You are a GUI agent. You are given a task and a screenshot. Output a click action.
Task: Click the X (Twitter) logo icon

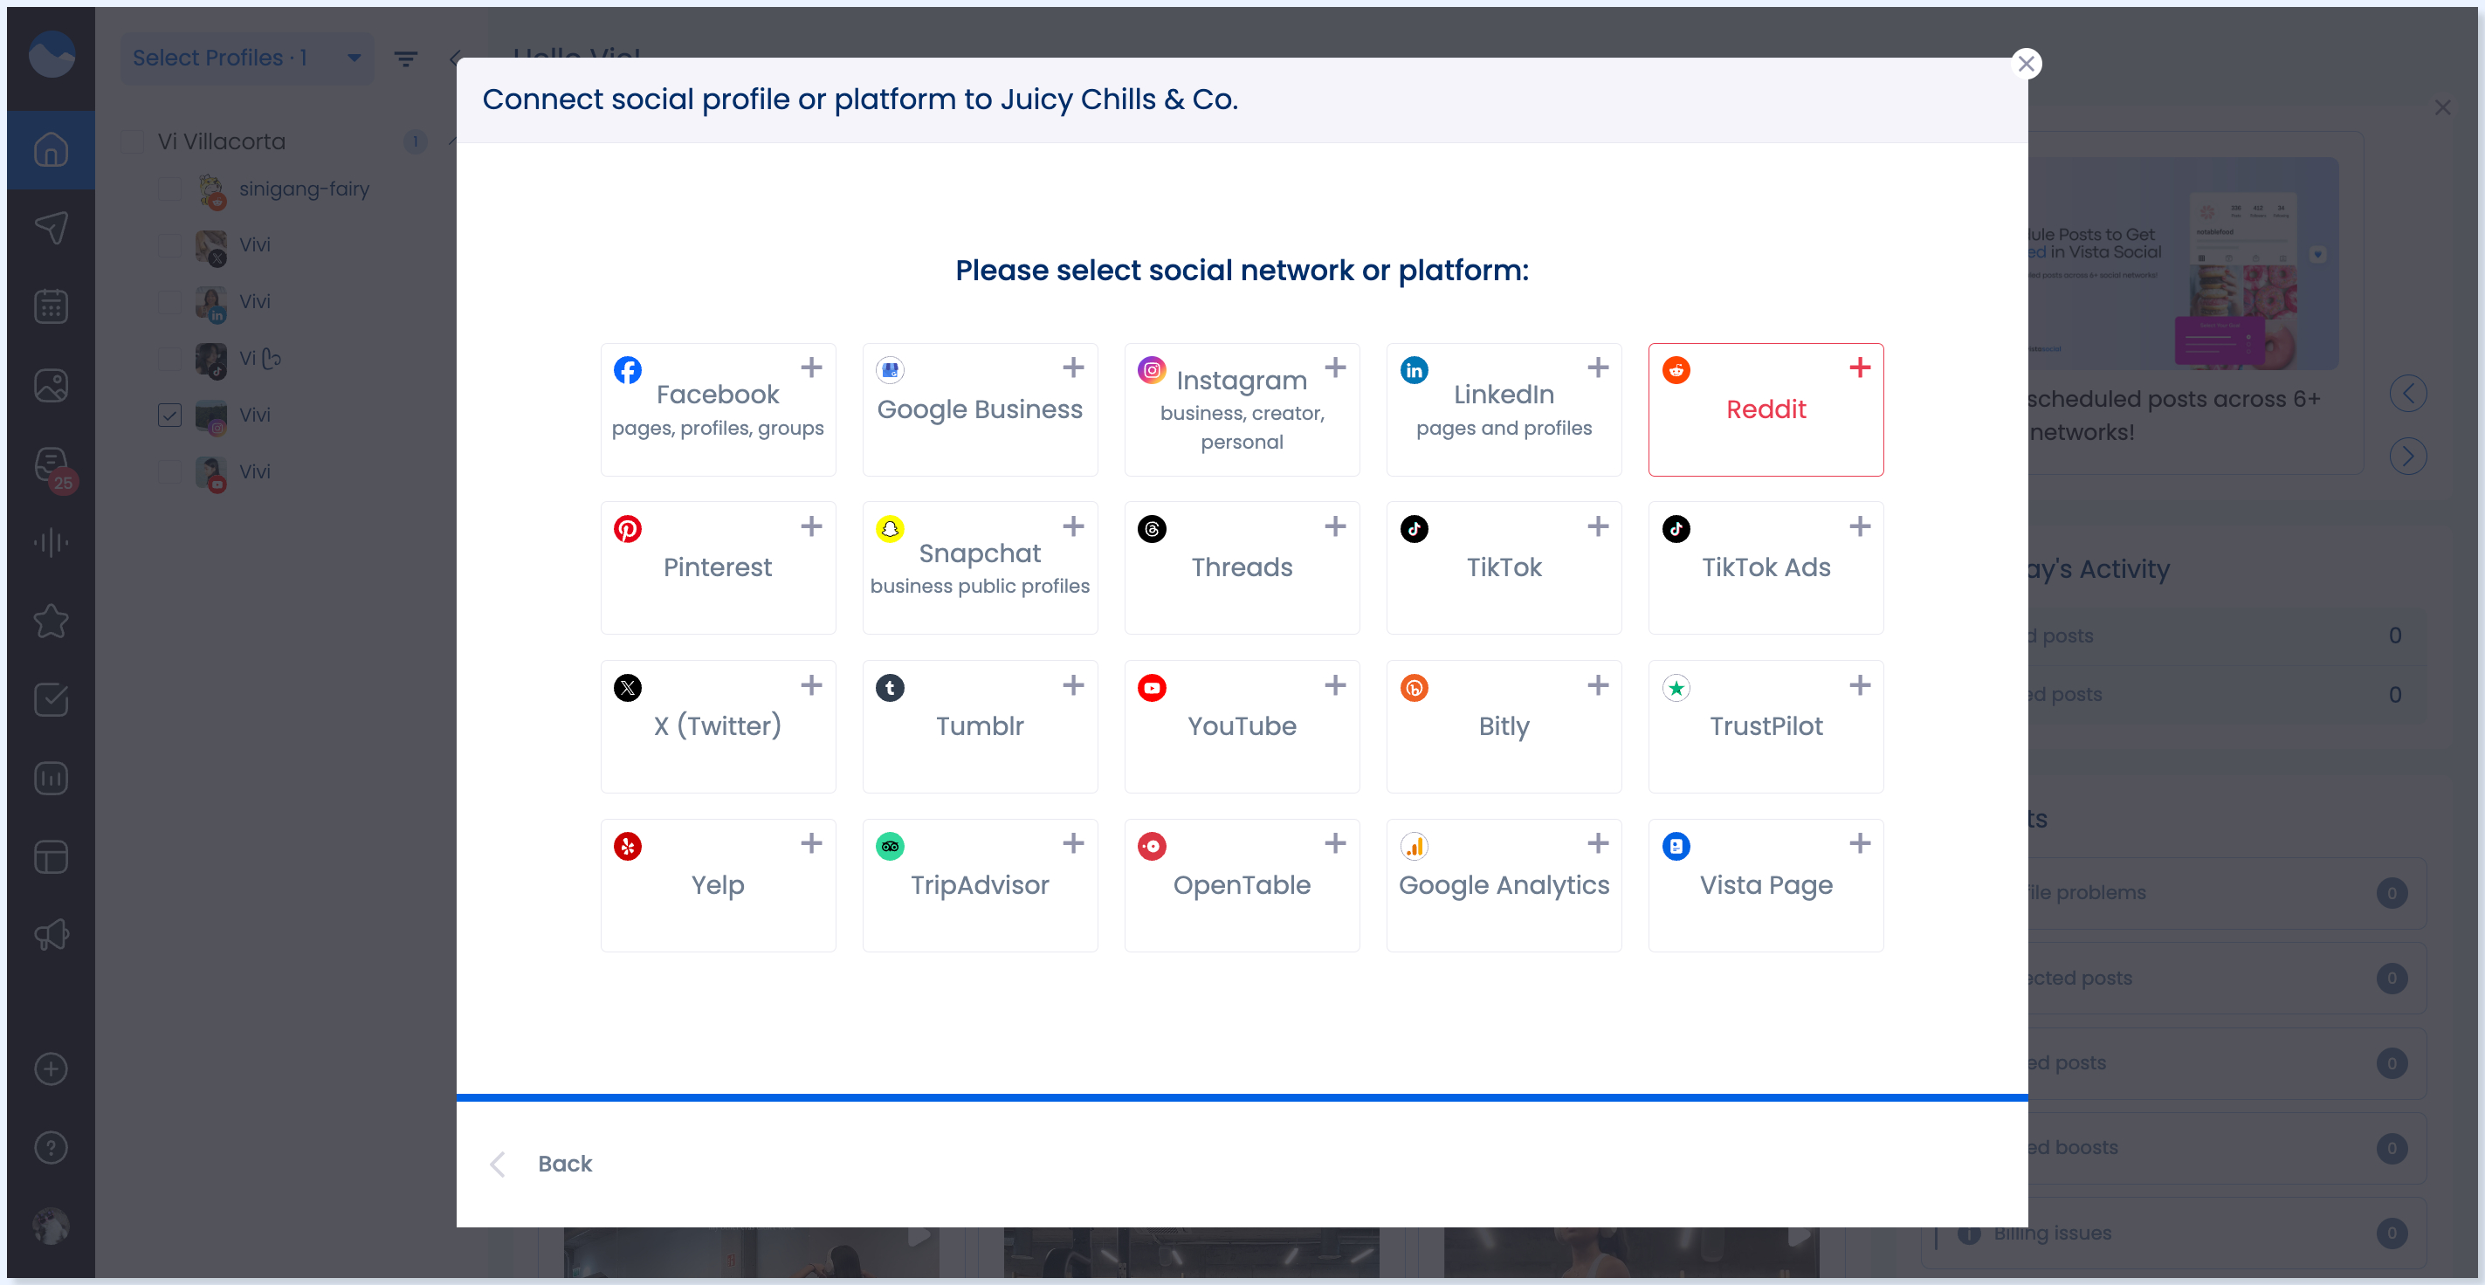(628, 688)
